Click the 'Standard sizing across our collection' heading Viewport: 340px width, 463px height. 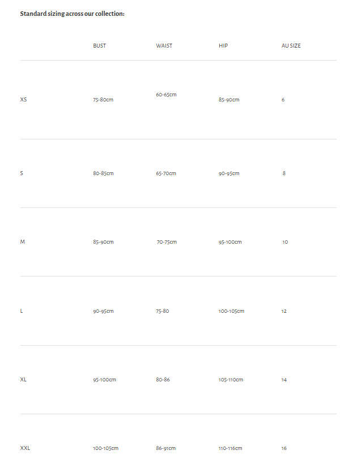[72, 14]
